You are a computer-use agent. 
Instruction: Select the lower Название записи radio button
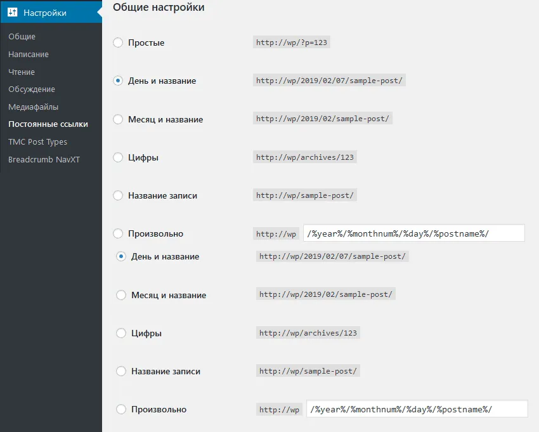(121, 371)
